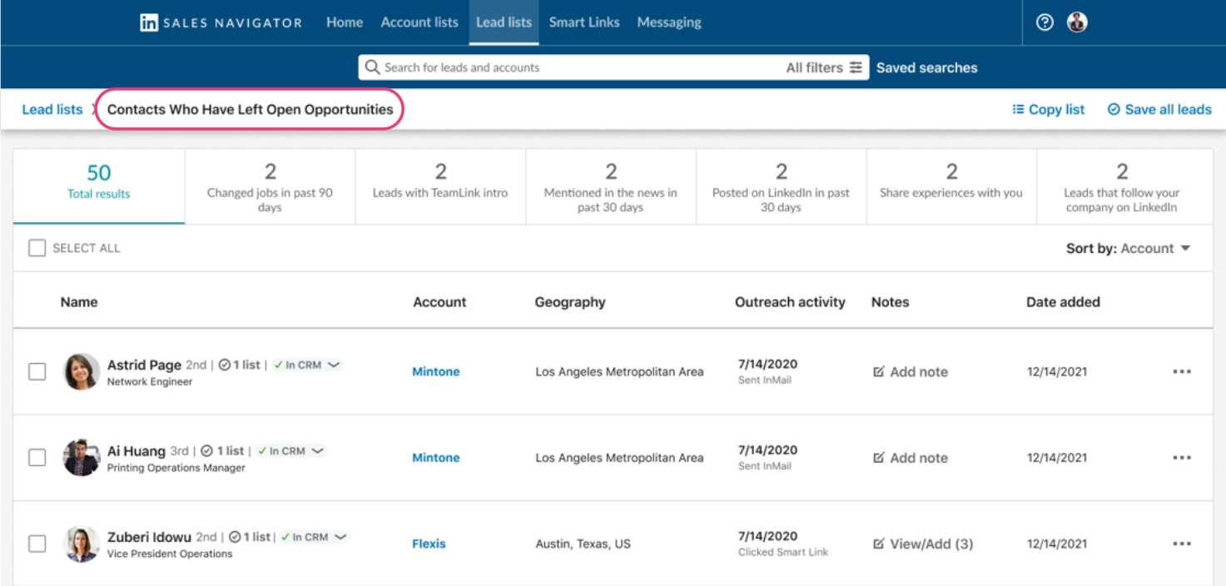
Task: Expand the In CRM chevron for Astrid Page
Action: pos(335,365)
